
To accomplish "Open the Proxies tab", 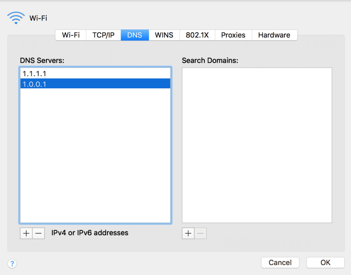I will [233, 35].
